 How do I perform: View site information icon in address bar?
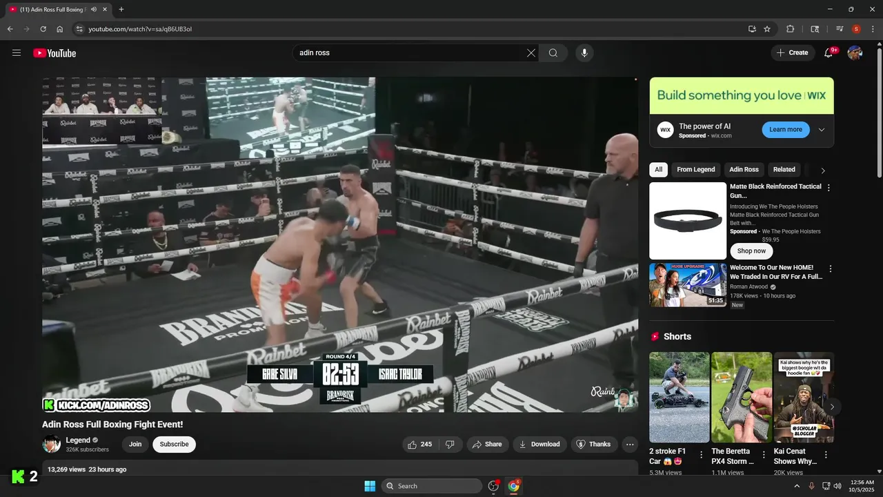79,29
